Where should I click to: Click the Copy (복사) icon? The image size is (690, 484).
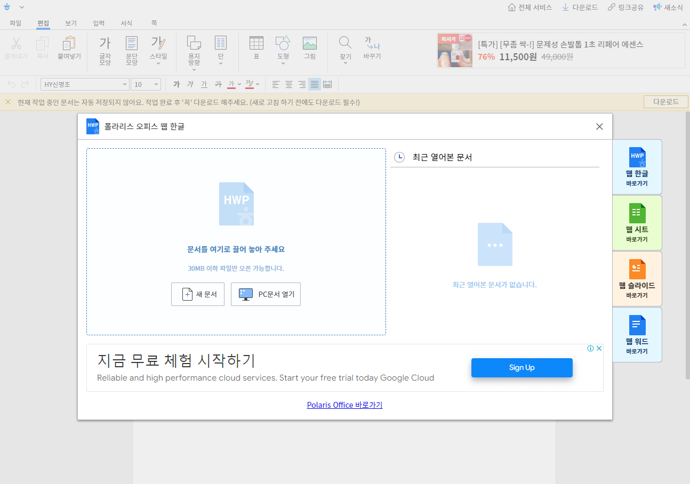(42, 43)
